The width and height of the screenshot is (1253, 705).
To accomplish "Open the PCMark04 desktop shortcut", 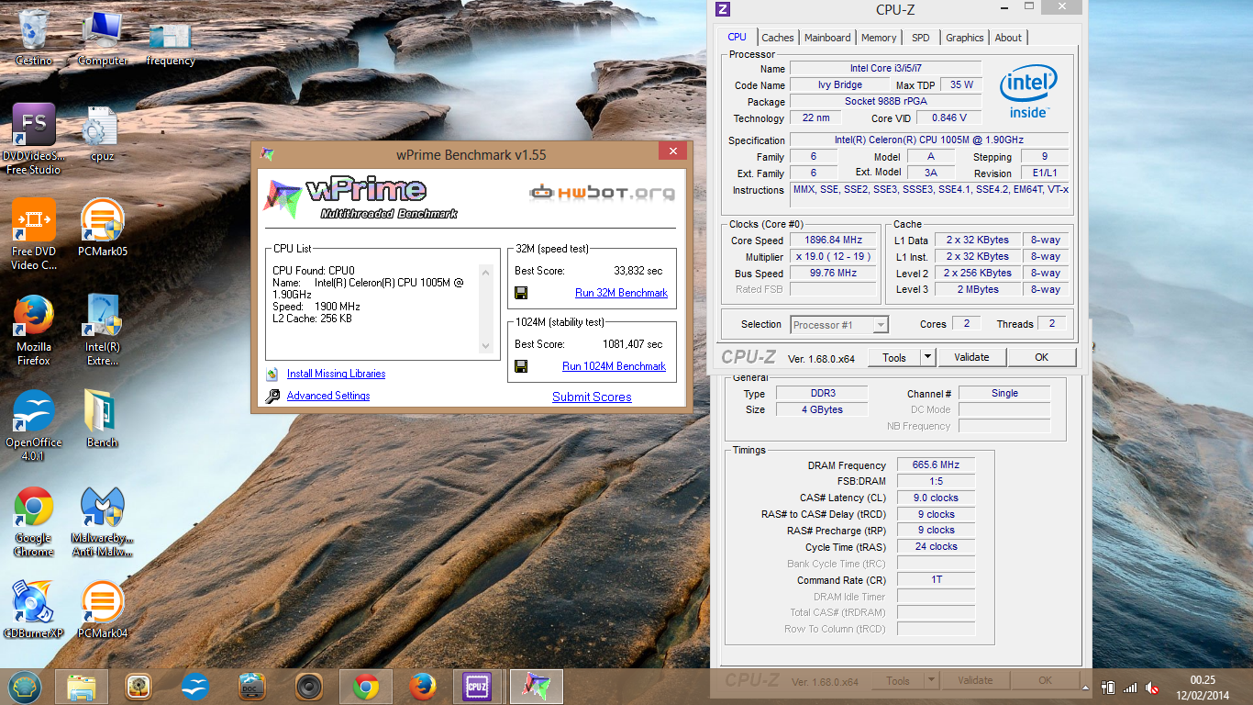I will [x=103, y=610].
